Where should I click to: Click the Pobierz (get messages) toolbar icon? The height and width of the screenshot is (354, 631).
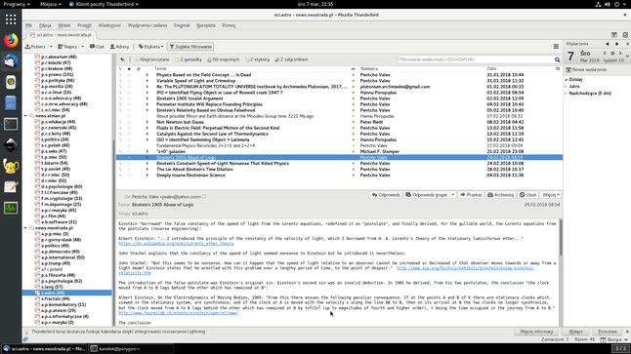click(35, 47)
